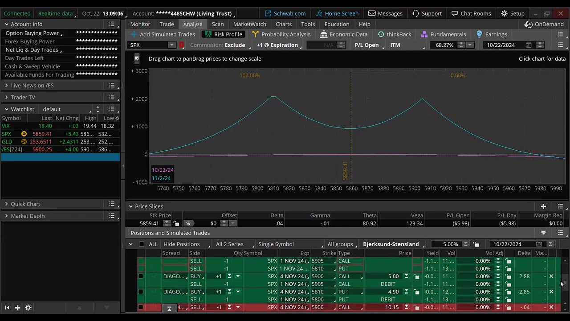Screen dimensions: 570x321
Task: Collapse the Price Slices section
Action: (130, 206)
